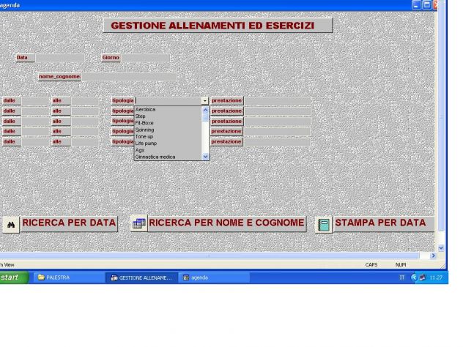Click the third row prestazione field
The height and width of the screenshot is (347, 463).
pyautogui.click(x=277, y=122)
